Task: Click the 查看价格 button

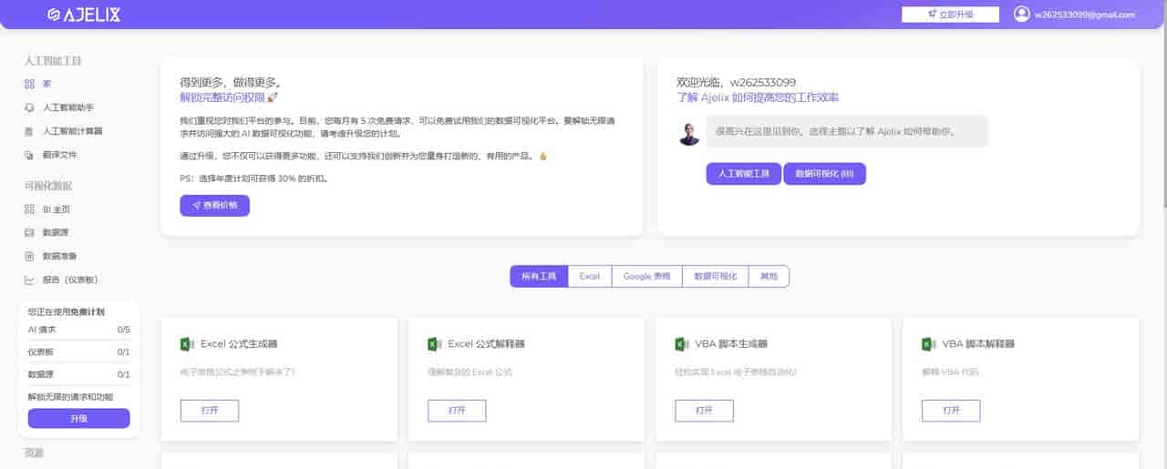Action: [x=214, y=206]
